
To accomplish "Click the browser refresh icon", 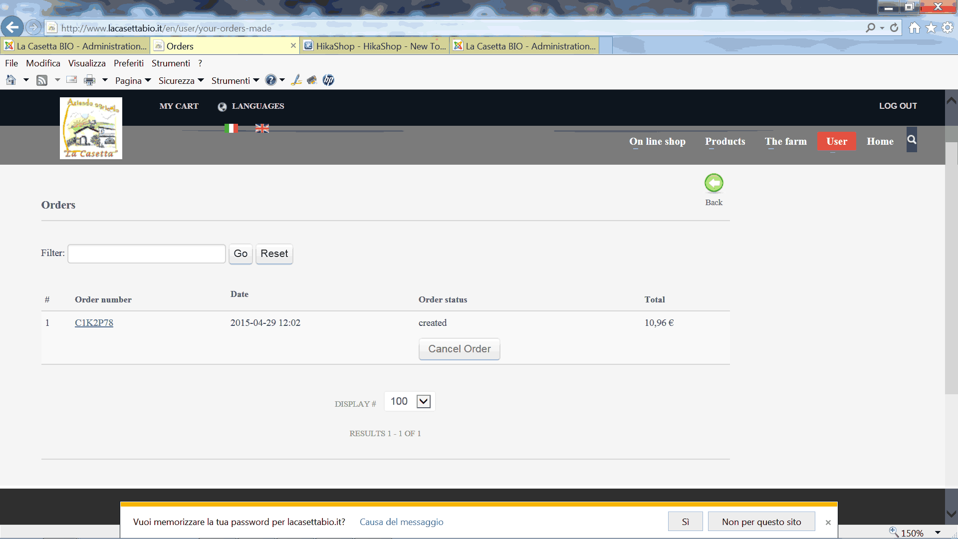I will tap(894, 28).
